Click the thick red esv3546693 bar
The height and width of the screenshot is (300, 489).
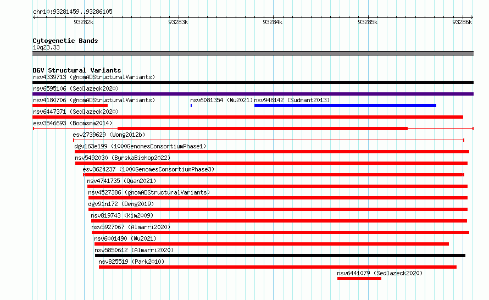point(263,129)
